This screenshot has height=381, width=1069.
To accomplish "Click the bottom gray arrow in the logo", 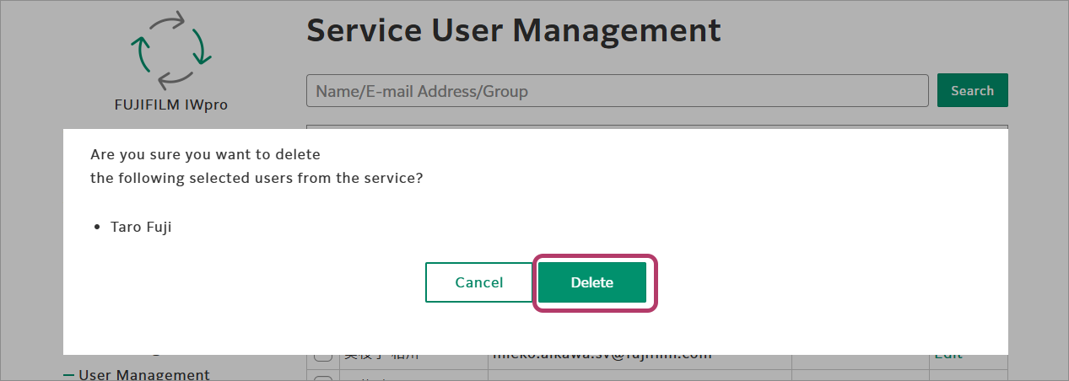I will 175,80.
